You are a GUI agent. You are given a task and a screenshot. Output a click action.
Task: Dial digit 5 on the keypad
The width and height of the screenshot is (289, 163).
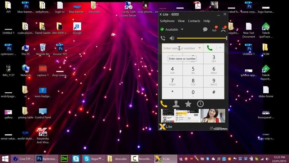(193, 70)
